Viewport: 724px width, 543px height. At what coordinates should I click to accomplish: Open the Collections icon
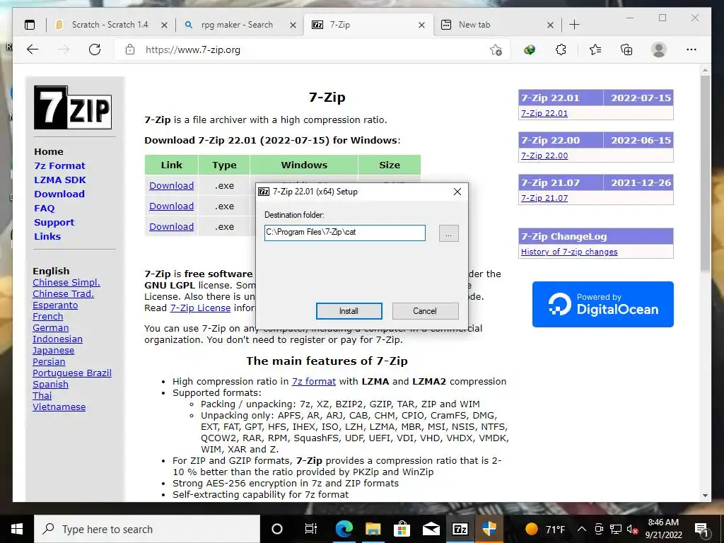pyautogui.click(x=626, y=49)
